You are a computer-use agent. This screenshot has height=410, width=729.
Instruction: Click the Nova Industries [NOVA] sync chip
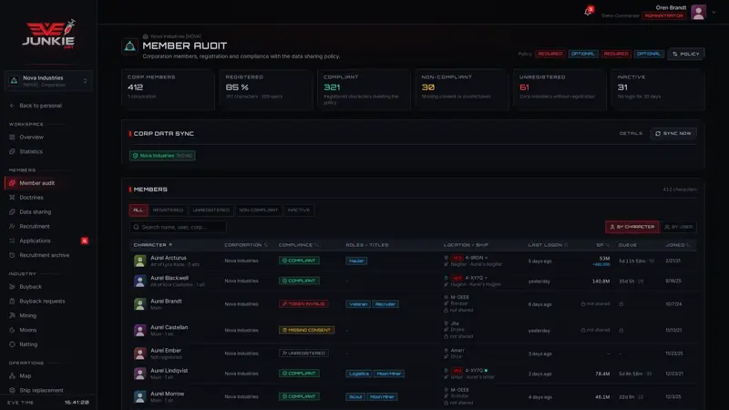click(162, 156)
